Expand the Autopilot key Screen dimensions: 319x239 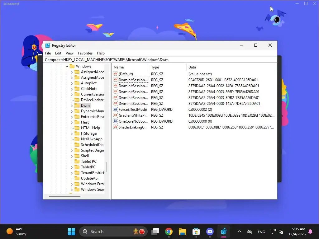click(72, 83)
